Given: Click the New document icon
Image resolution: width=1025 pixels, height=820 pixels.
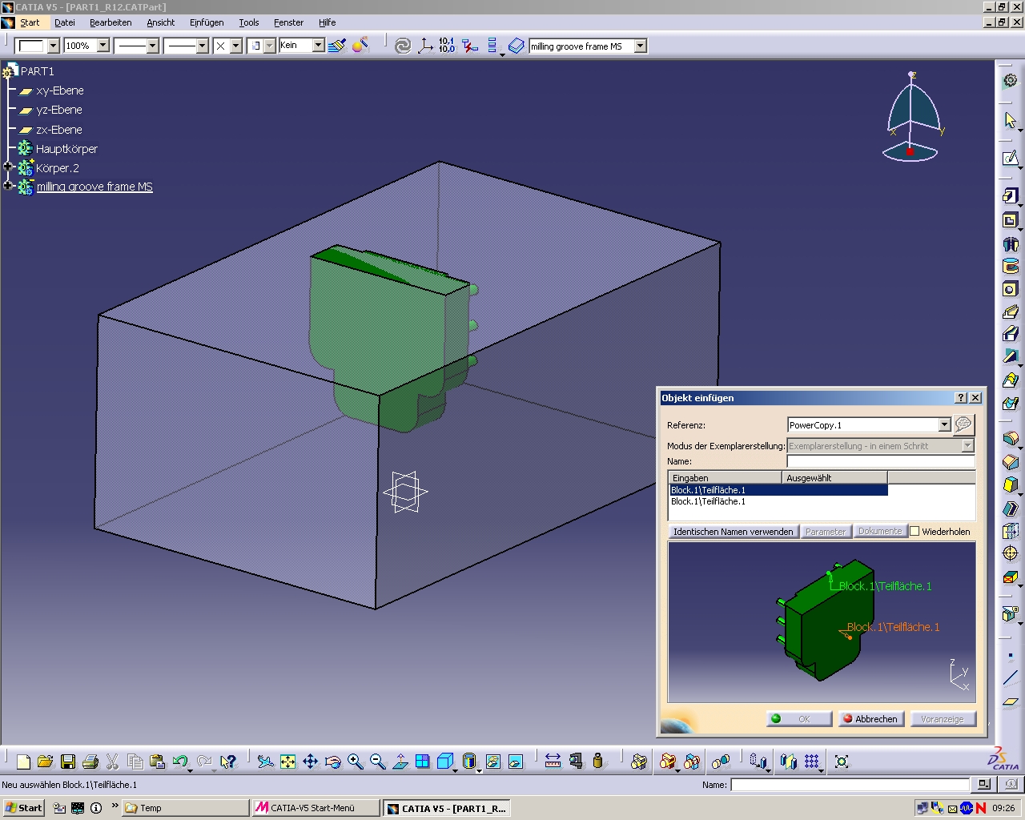Looking at the screenshot, I should point(23,762).
